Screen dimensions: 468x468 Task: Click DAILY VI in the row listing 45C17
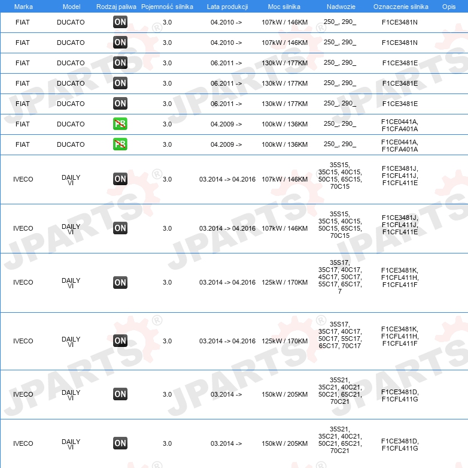[71, 283]
